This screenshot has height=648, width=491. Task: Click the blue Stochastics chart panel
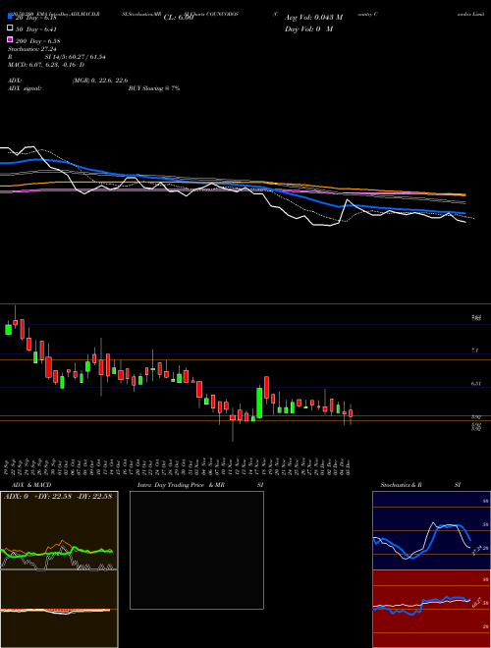click(x=431, y=530)
